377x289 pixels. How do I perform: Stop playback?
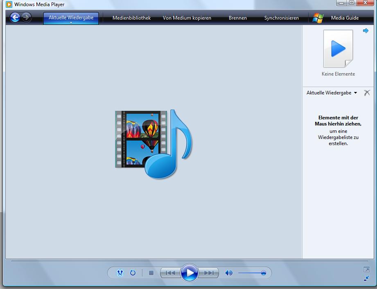(151, 273)
